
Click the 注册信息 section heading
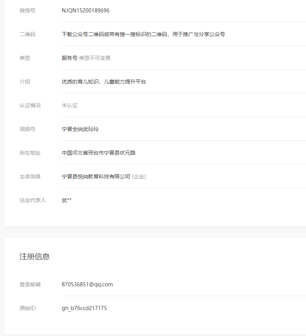coord(35,257)
